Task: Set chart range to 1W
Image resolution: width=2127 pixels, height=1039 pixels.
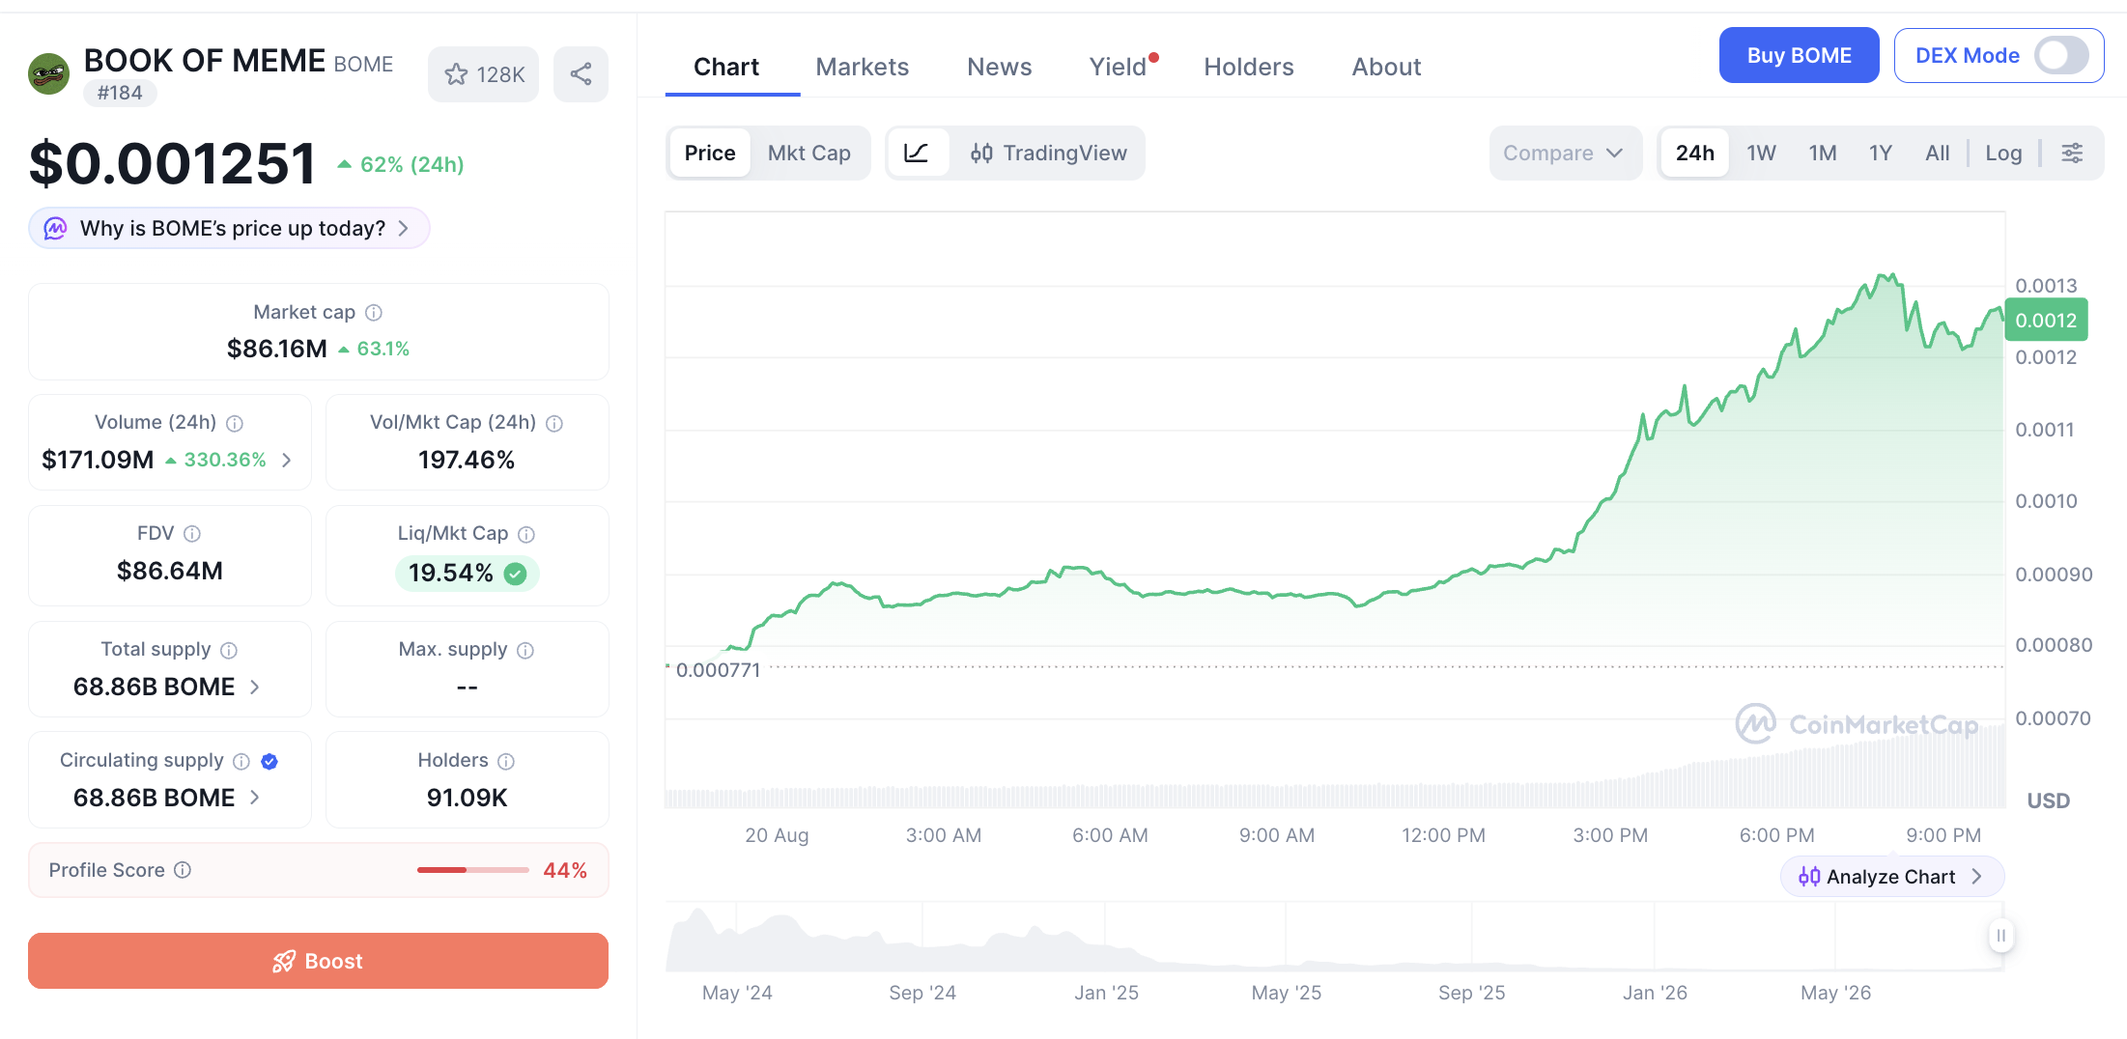Action: (1761, 153)
